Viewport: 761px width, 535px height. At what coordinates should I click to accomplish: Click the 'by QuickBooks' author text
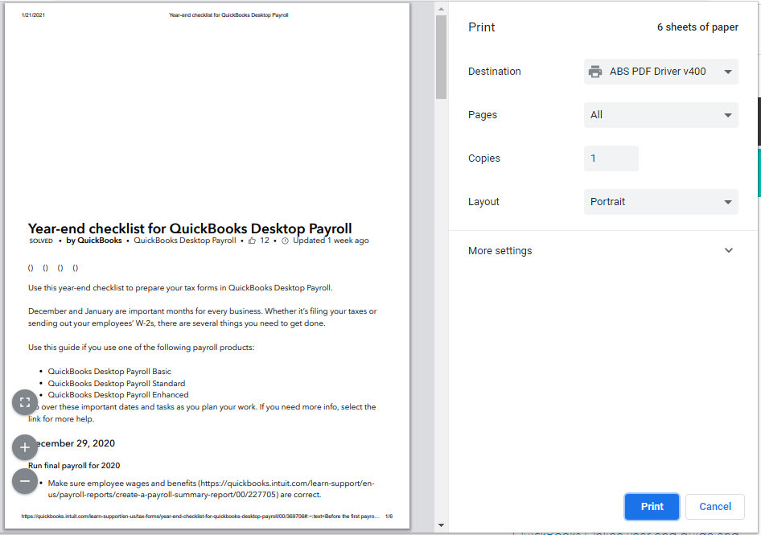[93, 241]
